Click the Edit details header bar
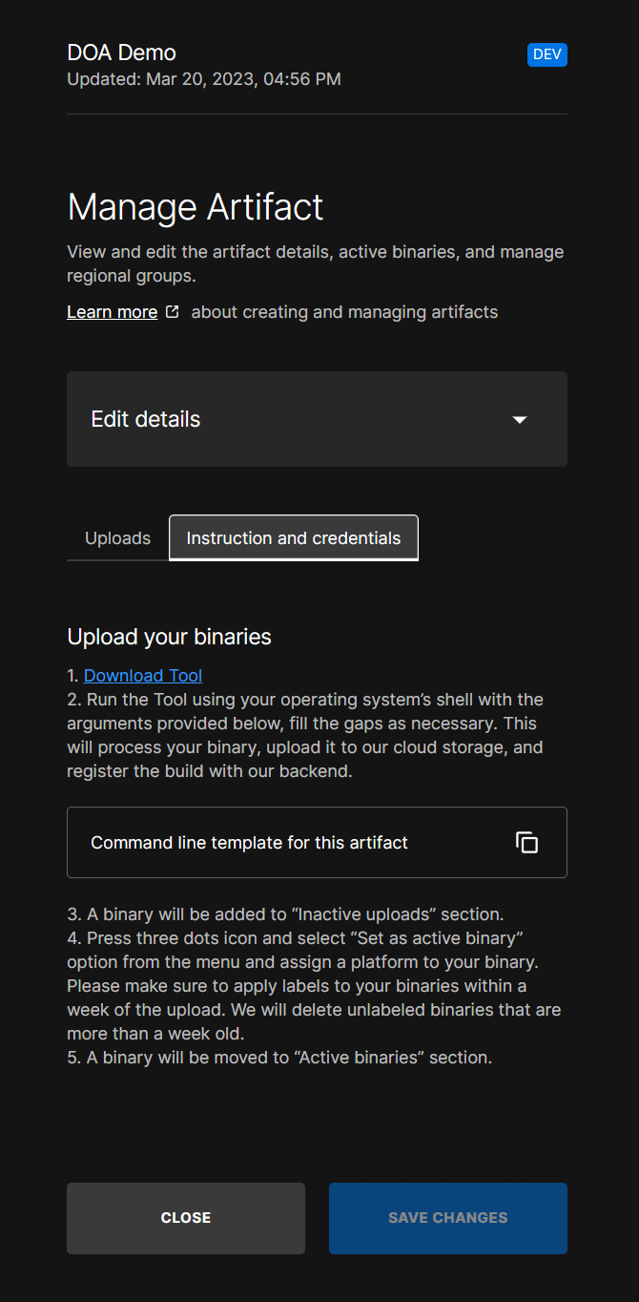This screenshot has width=639, height=1302. (x=317, y=419)
